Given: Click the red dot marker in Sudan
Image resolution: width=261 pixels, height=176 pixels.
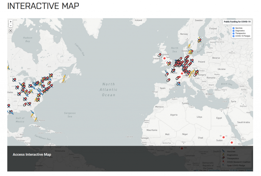Looking at the screenshot, I should [224, 137].
